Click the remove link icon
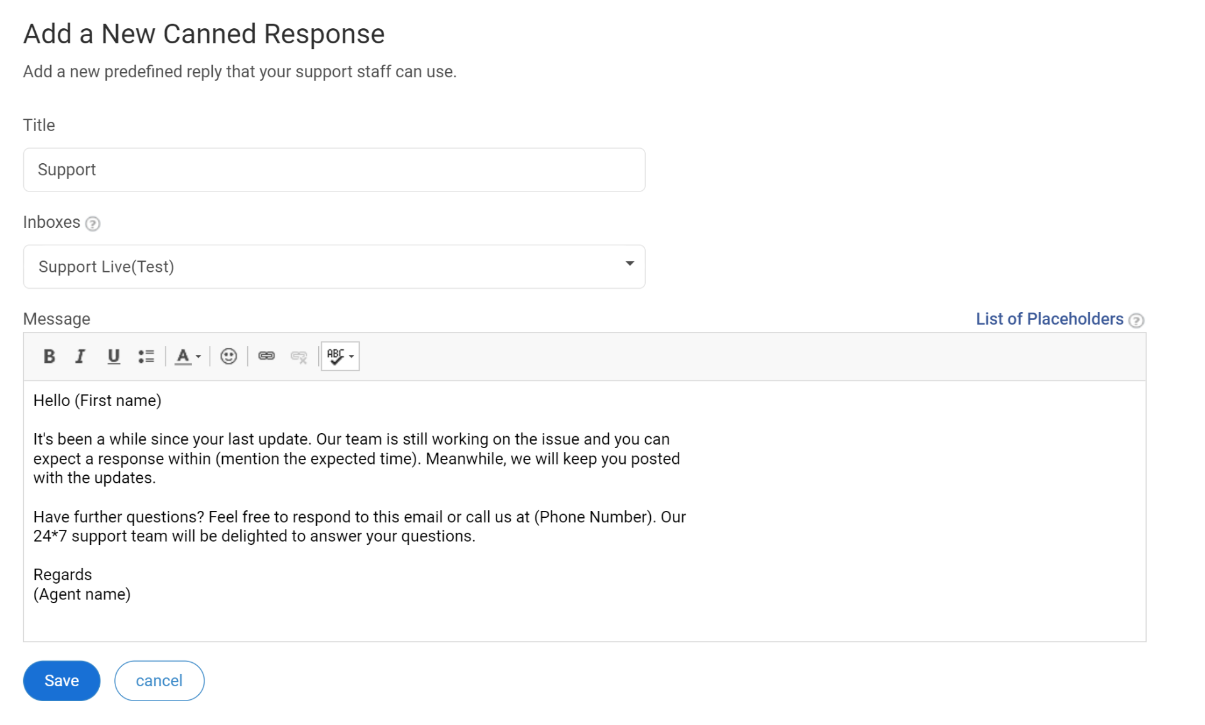This screenshot has height=725, width=1205. coord(299,357)
